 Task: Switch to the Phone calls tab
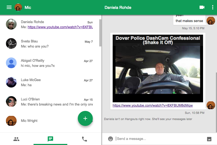[84, 139]
